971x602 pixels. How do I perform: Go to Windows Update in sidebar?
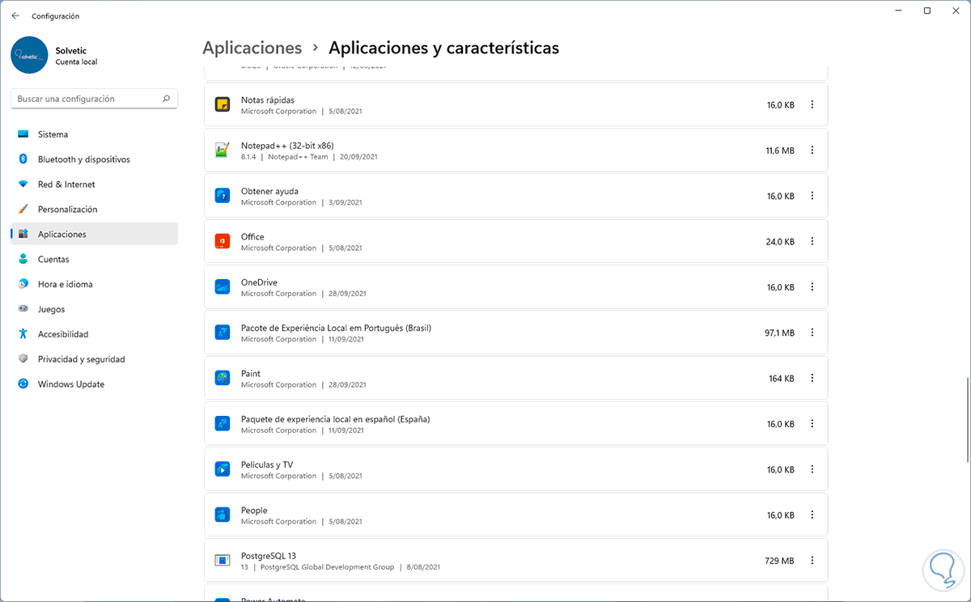tap(70, 384)
